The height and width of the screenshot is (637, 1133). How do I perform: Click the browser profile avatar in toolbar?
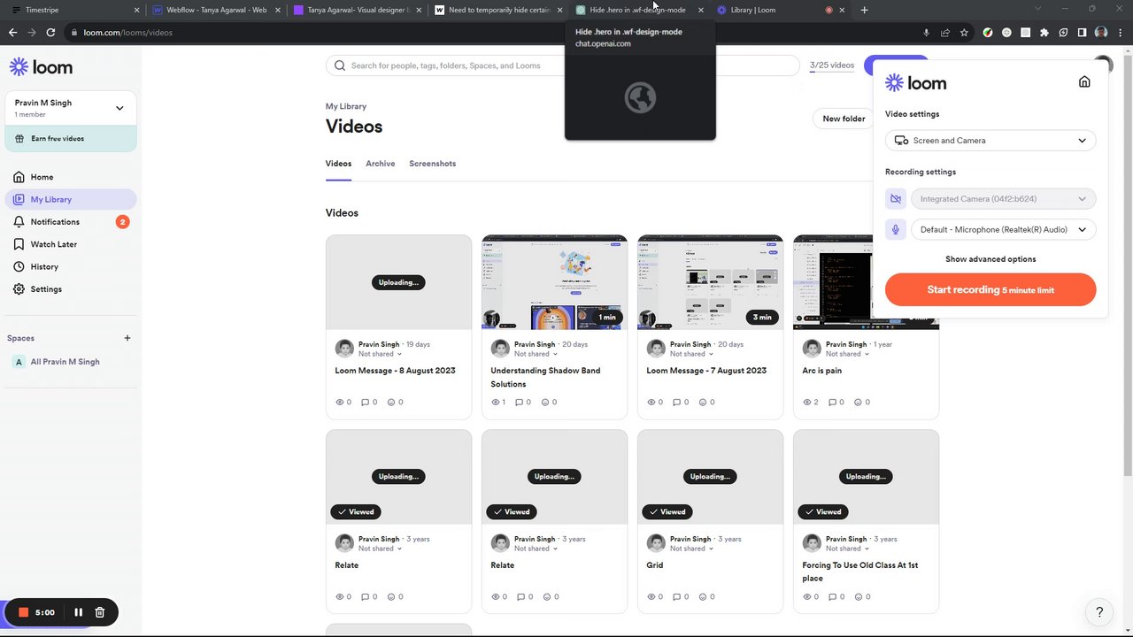pos(1101,33)
